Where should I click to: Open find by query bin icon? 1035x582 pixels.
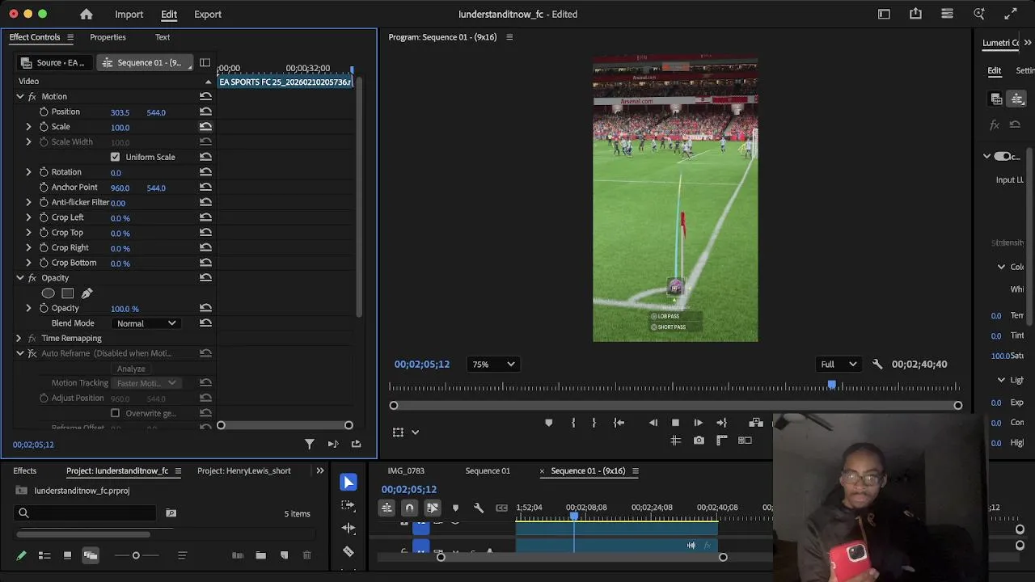pyautogui.click(x=171, y=512)
